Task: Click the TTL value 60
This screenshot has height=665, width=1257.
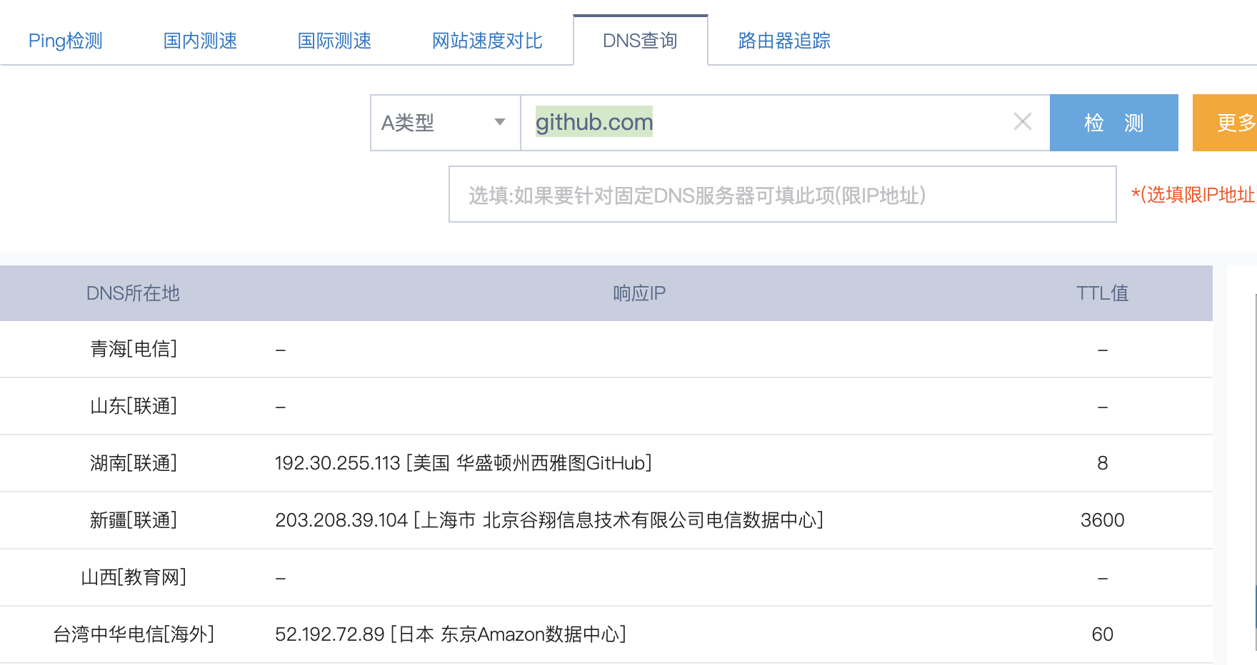Action: click(x=1102, y=634)
